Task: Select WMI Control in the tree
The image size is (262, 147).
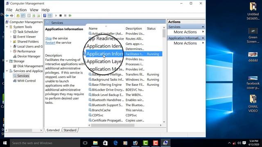Action: point(25,81)
